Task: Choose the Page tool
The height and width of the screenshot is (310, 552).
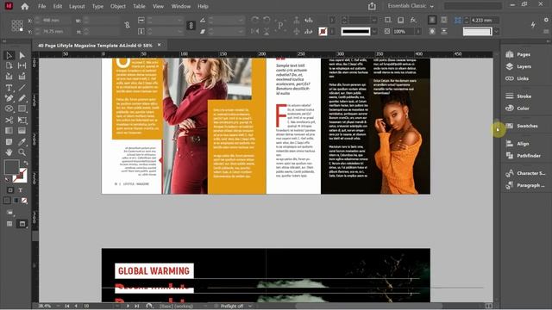Action: tap(9, 65)
